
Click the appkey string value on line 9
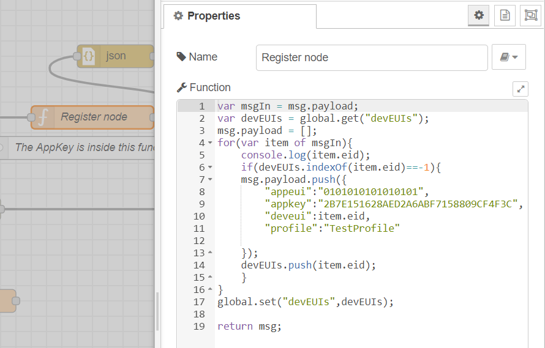[x=418, y=204]
